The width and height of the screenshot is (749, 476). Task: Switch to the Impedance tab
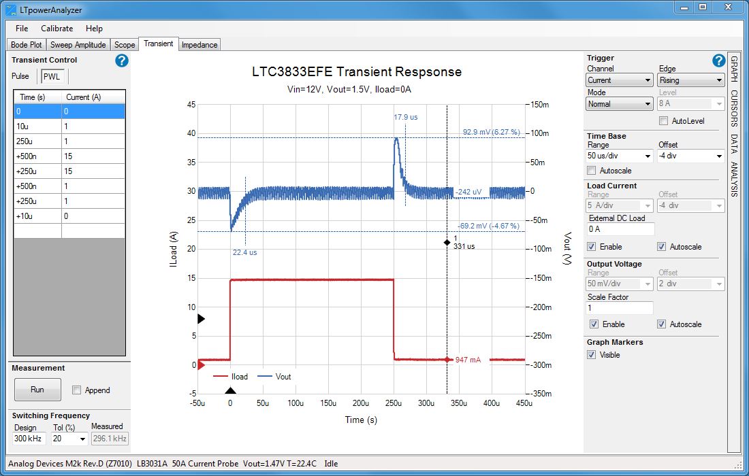(x=200, y=44)
